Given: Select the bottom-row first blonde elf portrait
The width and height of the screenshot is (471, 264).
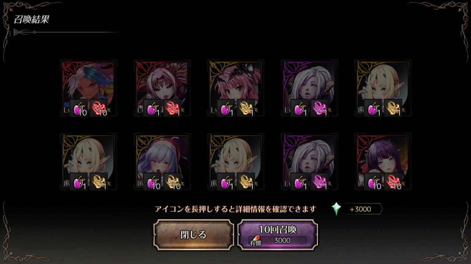Looking at the screenshot, I should pyautogui.click(x=88, y=162).
